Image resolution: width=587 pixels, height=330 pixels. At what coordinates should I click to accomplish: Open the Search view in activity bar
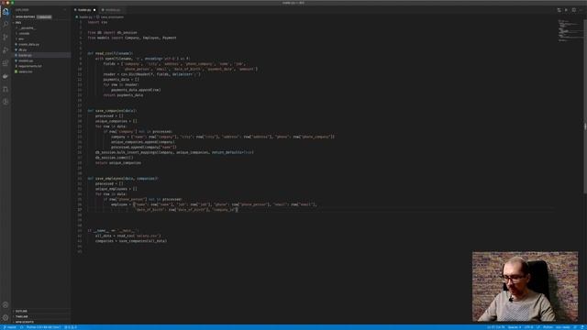pyautogui.click(x=6, y=24)
